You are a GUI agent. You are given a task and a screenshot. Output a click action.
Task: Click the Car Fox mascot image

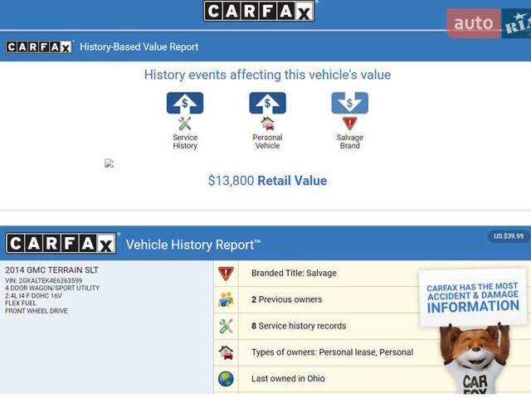[475, 359]
